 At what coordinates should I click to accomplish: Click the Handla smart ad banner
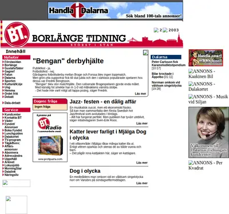(206, 58)
